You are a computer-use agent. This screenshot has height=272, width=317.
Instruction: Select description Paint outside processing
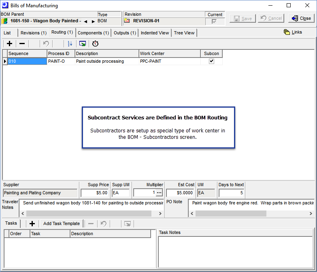(107, 61)
